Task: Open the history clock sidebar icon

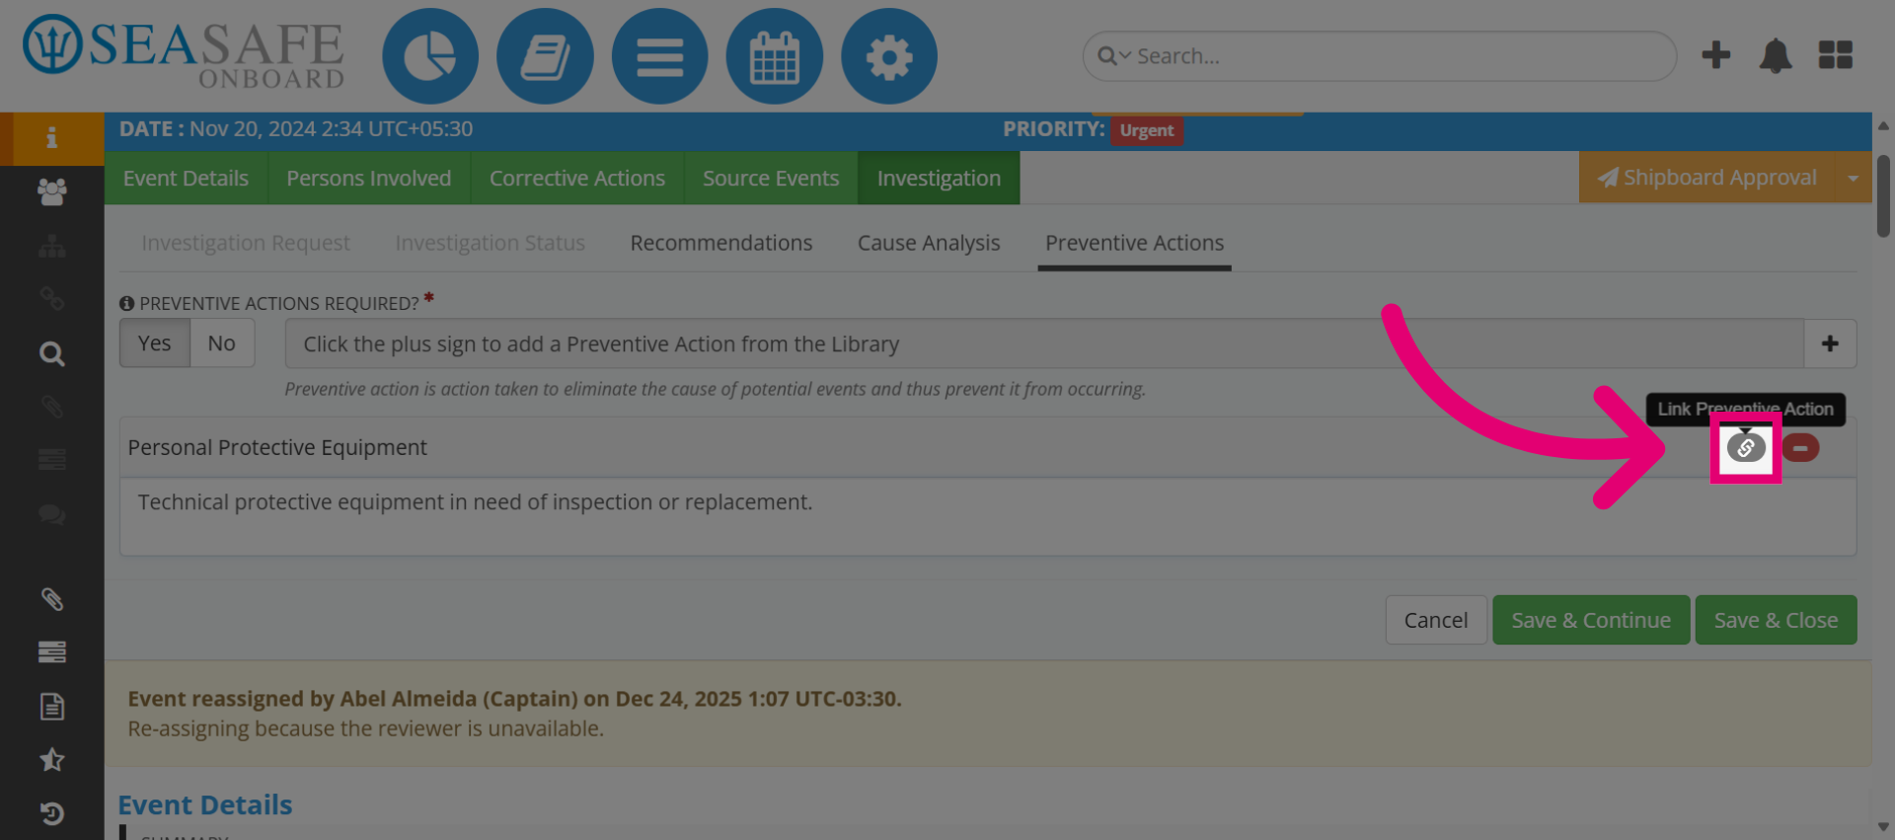Action: point(51,813)
